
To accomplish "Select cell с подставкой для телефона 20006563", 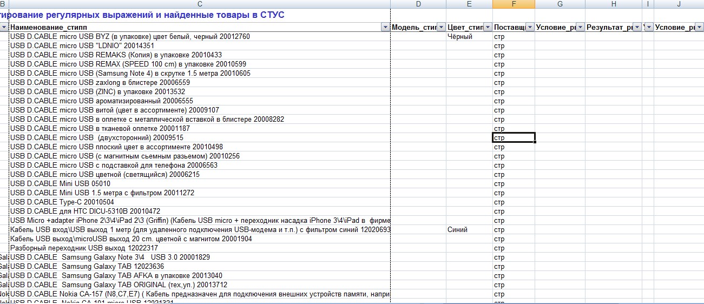I will click(x=200, y=166).
